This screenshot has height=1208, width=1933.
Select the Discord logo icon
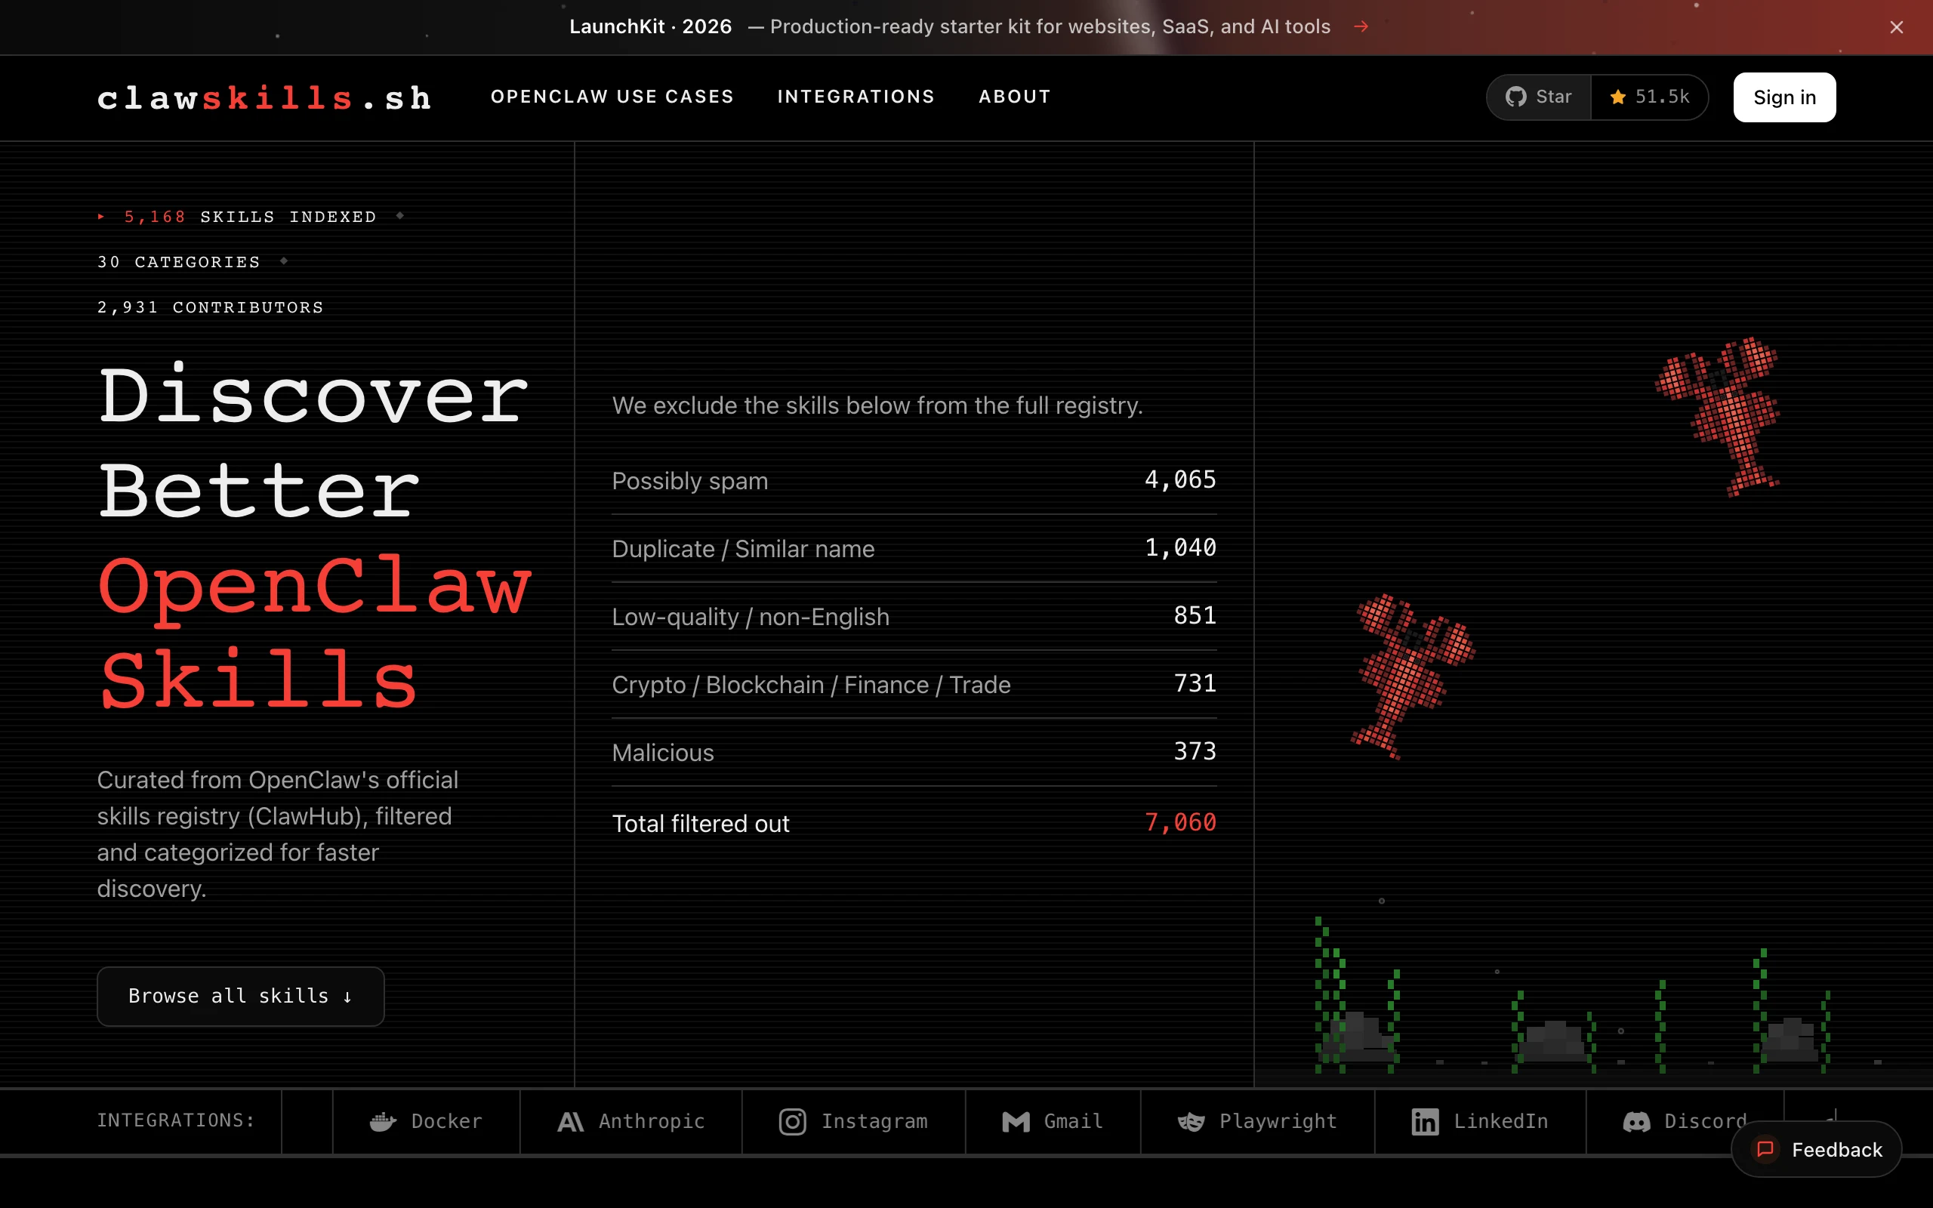tap(1637, 1122)
